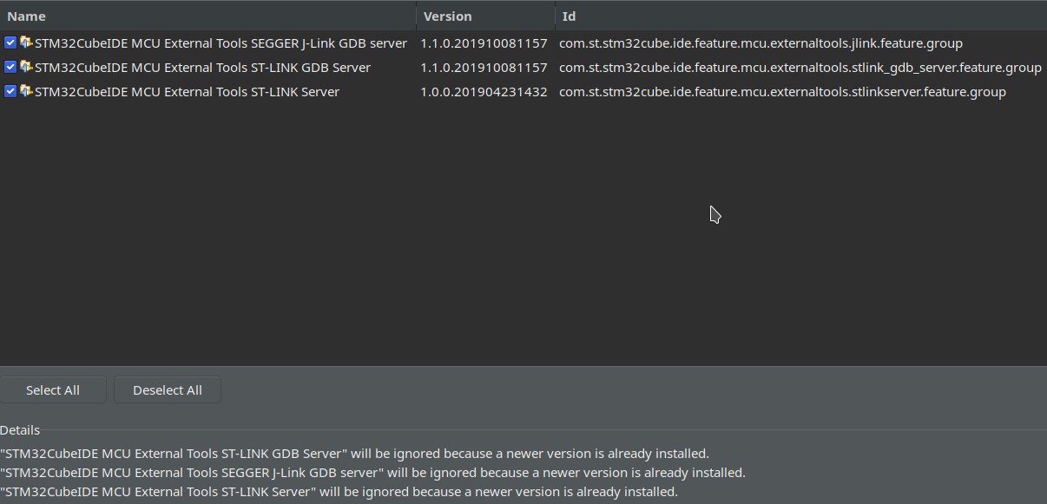Select the ST-LINK GDB Server row name
This screenshot has width=1047, height=504.
click(x=202, y=67)
